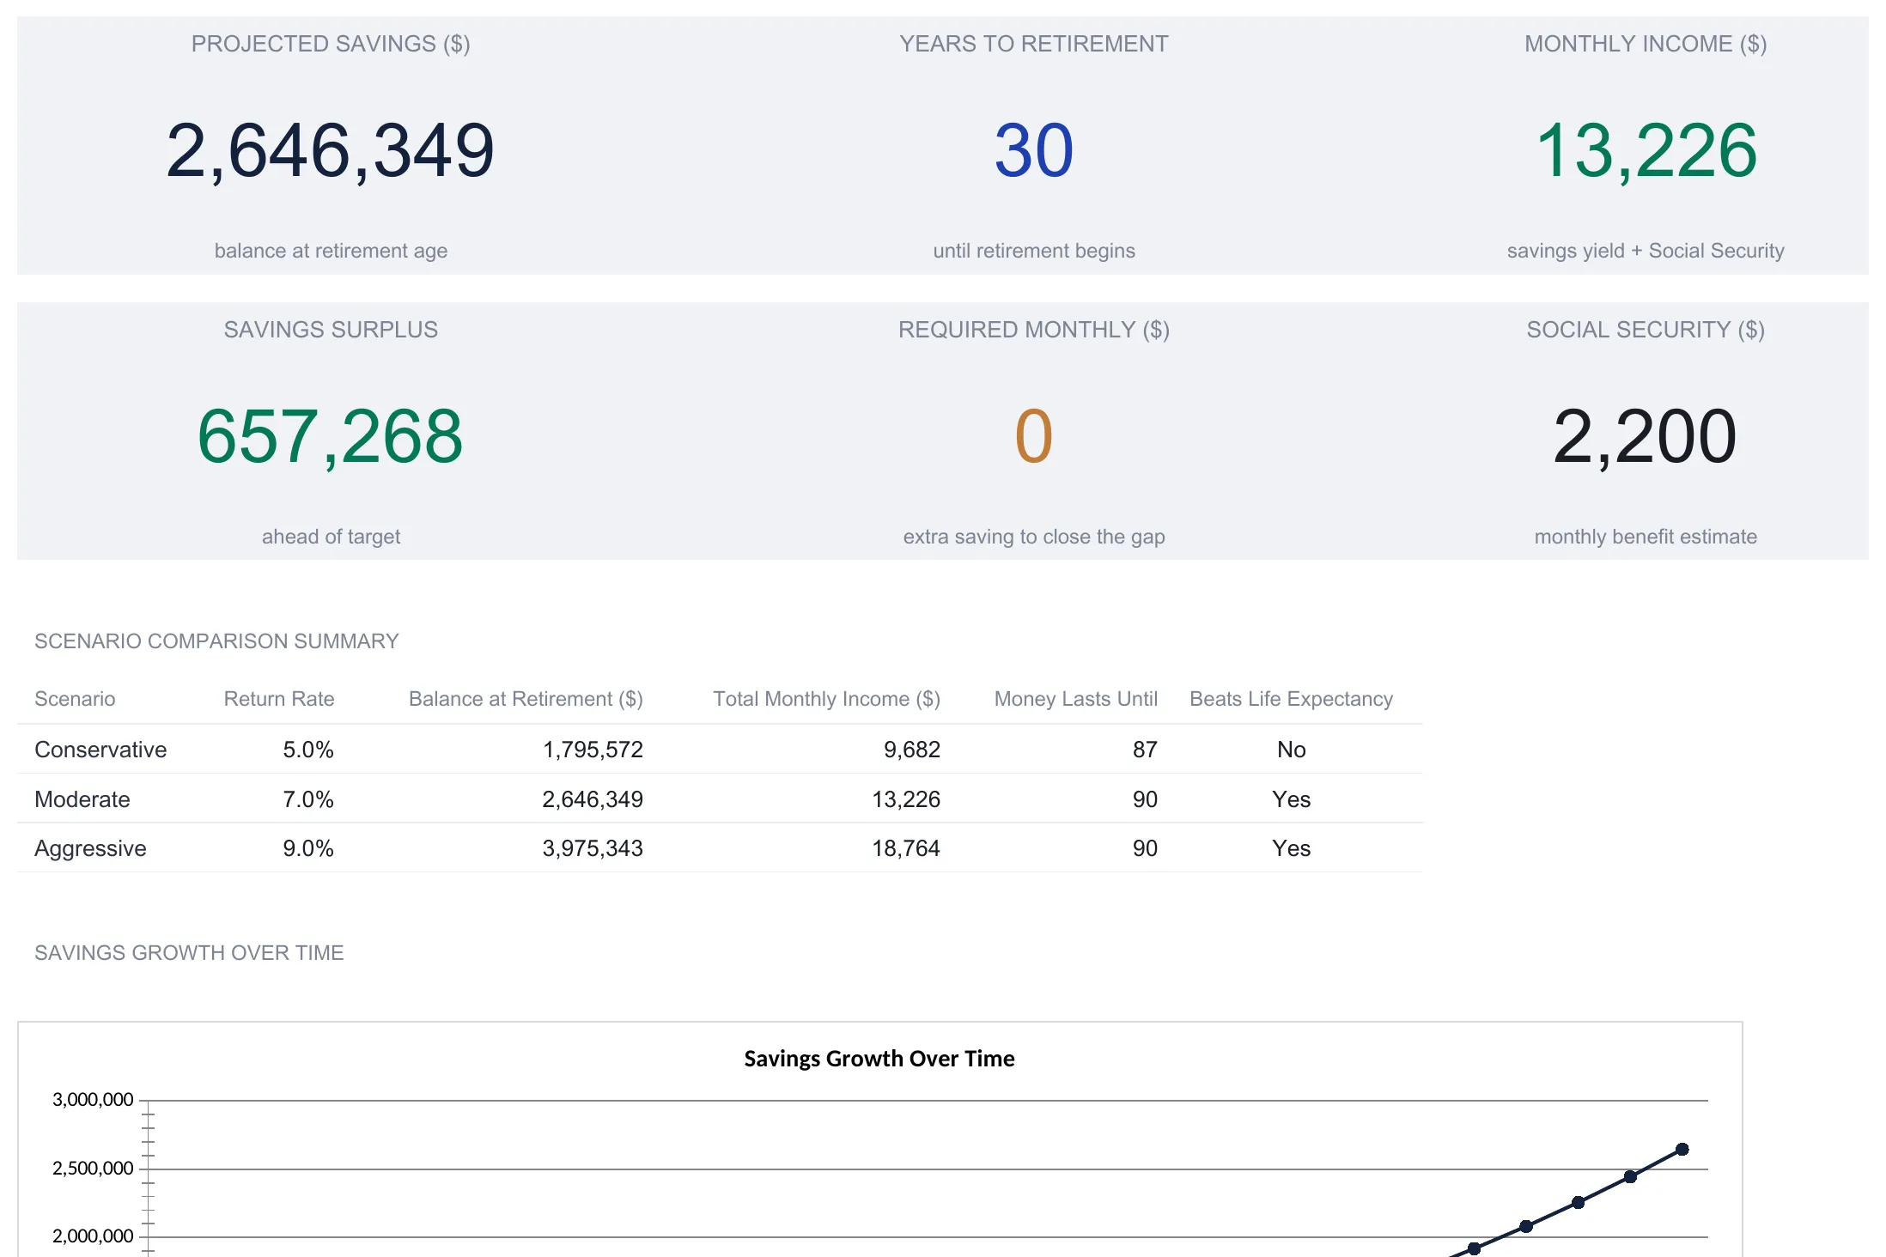Click SCENARIO COMPARISON SUMMARY section title
The image size is (1886, 1257).
pos(216,641)
